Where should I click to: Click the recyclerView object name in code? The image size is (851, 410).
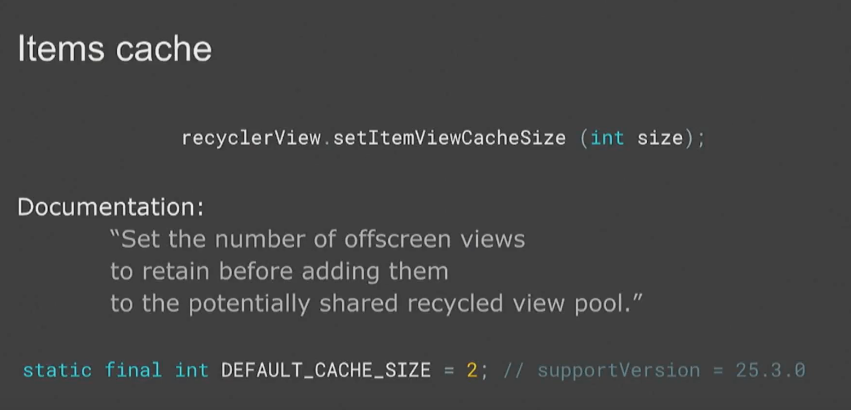(x=251, y=137)
